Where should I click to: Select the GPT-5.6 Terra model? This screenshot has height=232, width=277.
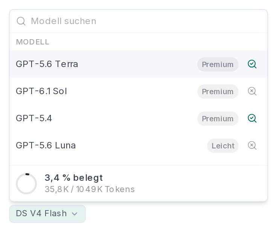(138, 64)
